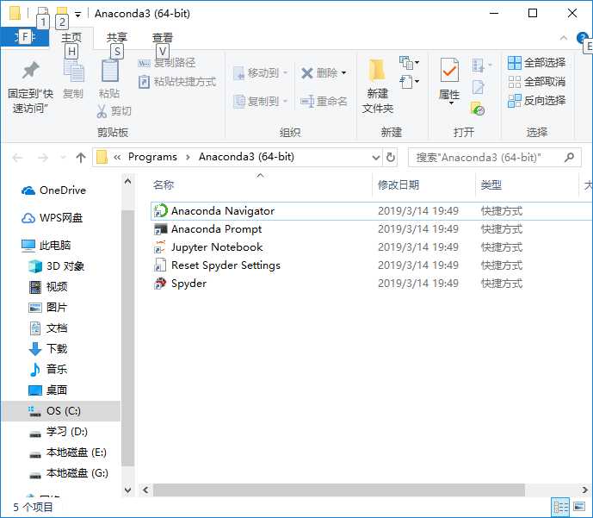Click the Delete X button

(324, 72)
